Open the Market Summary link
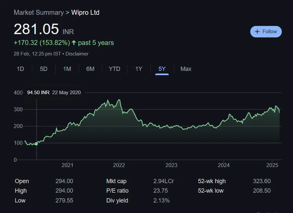Viewport: 293px width, 213px height. [x=39, y=12]
